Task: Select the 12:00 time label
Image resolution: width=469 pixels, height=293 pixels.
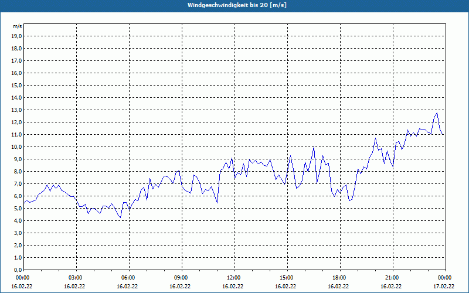Action: 235,278
